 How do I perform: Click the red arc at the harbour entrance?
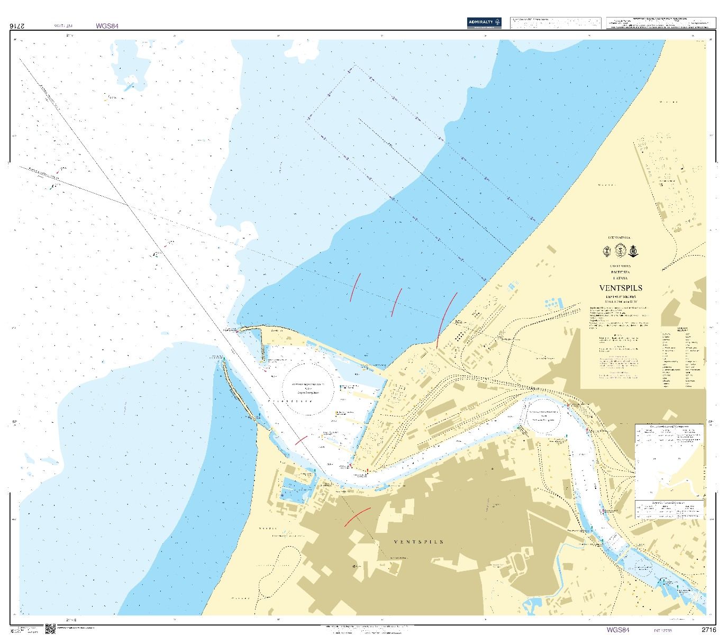point(301,440)
